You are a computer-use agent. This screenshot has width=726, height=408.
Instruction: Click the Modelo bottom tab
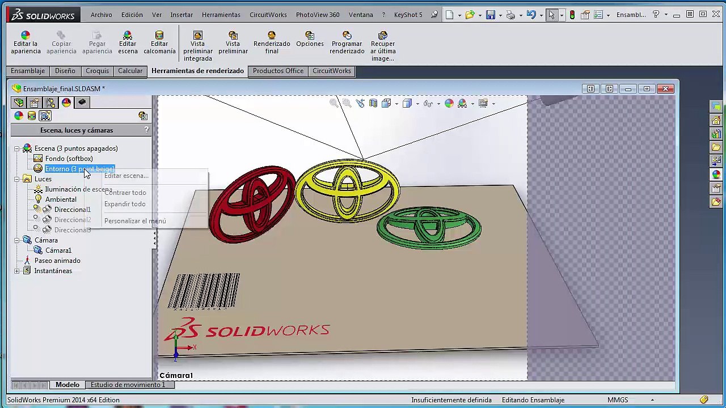[x=67, y=385]
